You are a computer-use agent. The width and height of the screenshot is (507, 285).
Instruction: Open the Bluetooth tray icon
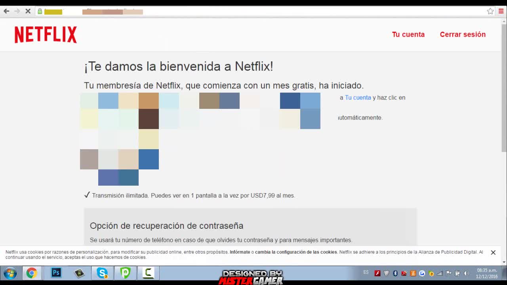point(395,273)
